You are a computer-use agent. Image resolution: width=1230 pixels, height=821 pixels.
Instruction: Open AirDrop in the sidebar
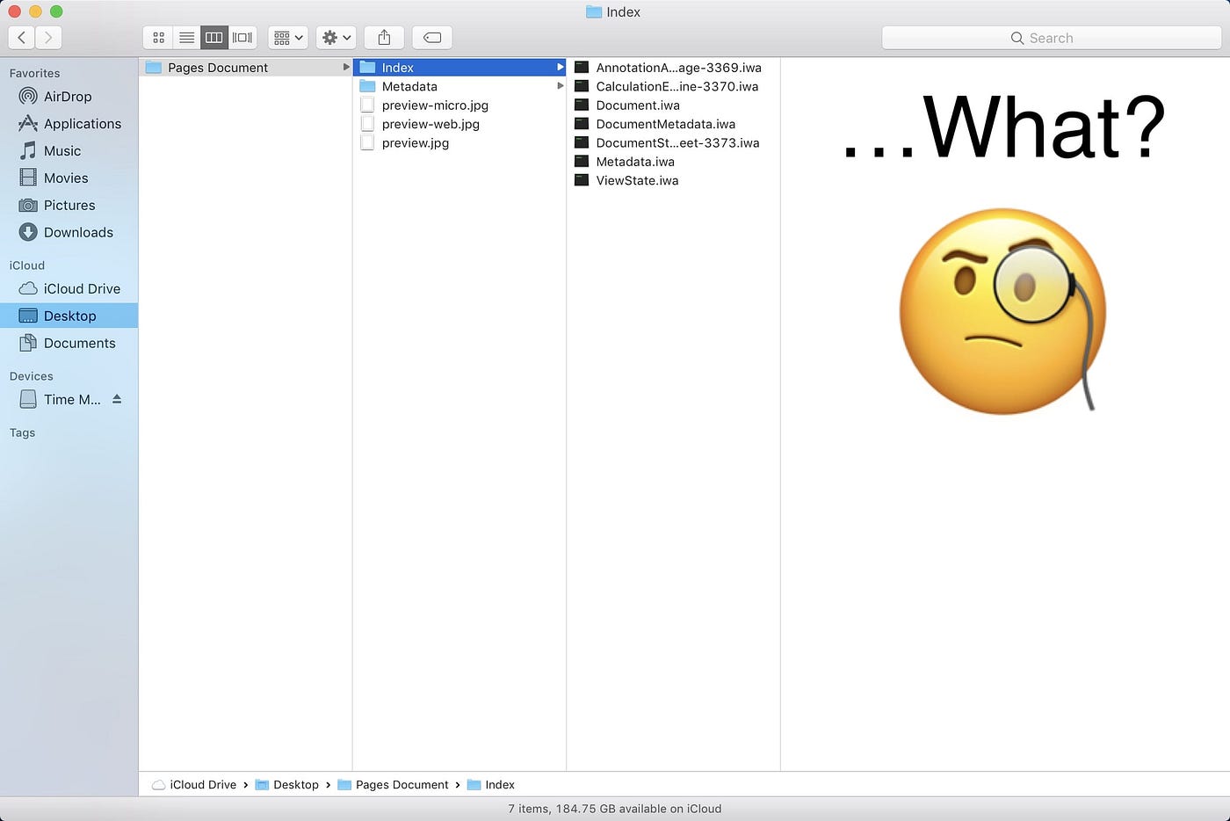point(69,97)
